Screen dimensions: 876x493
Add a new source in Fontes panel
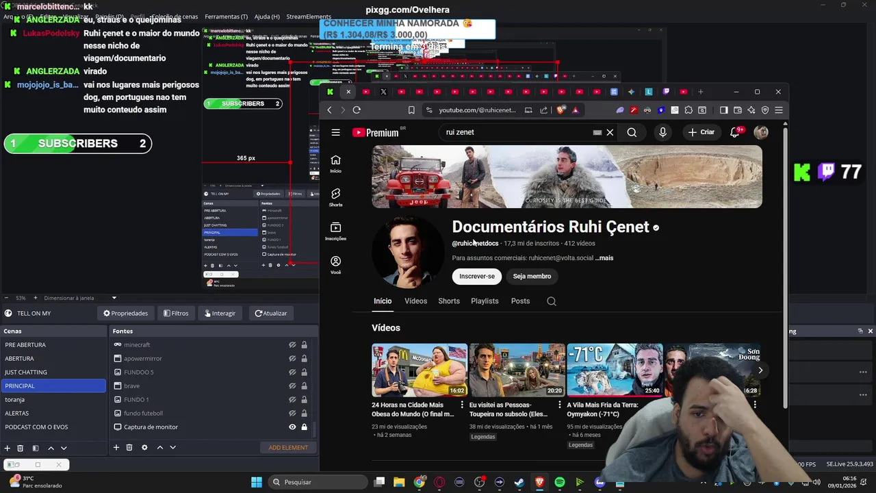click(x=116, y=448)
